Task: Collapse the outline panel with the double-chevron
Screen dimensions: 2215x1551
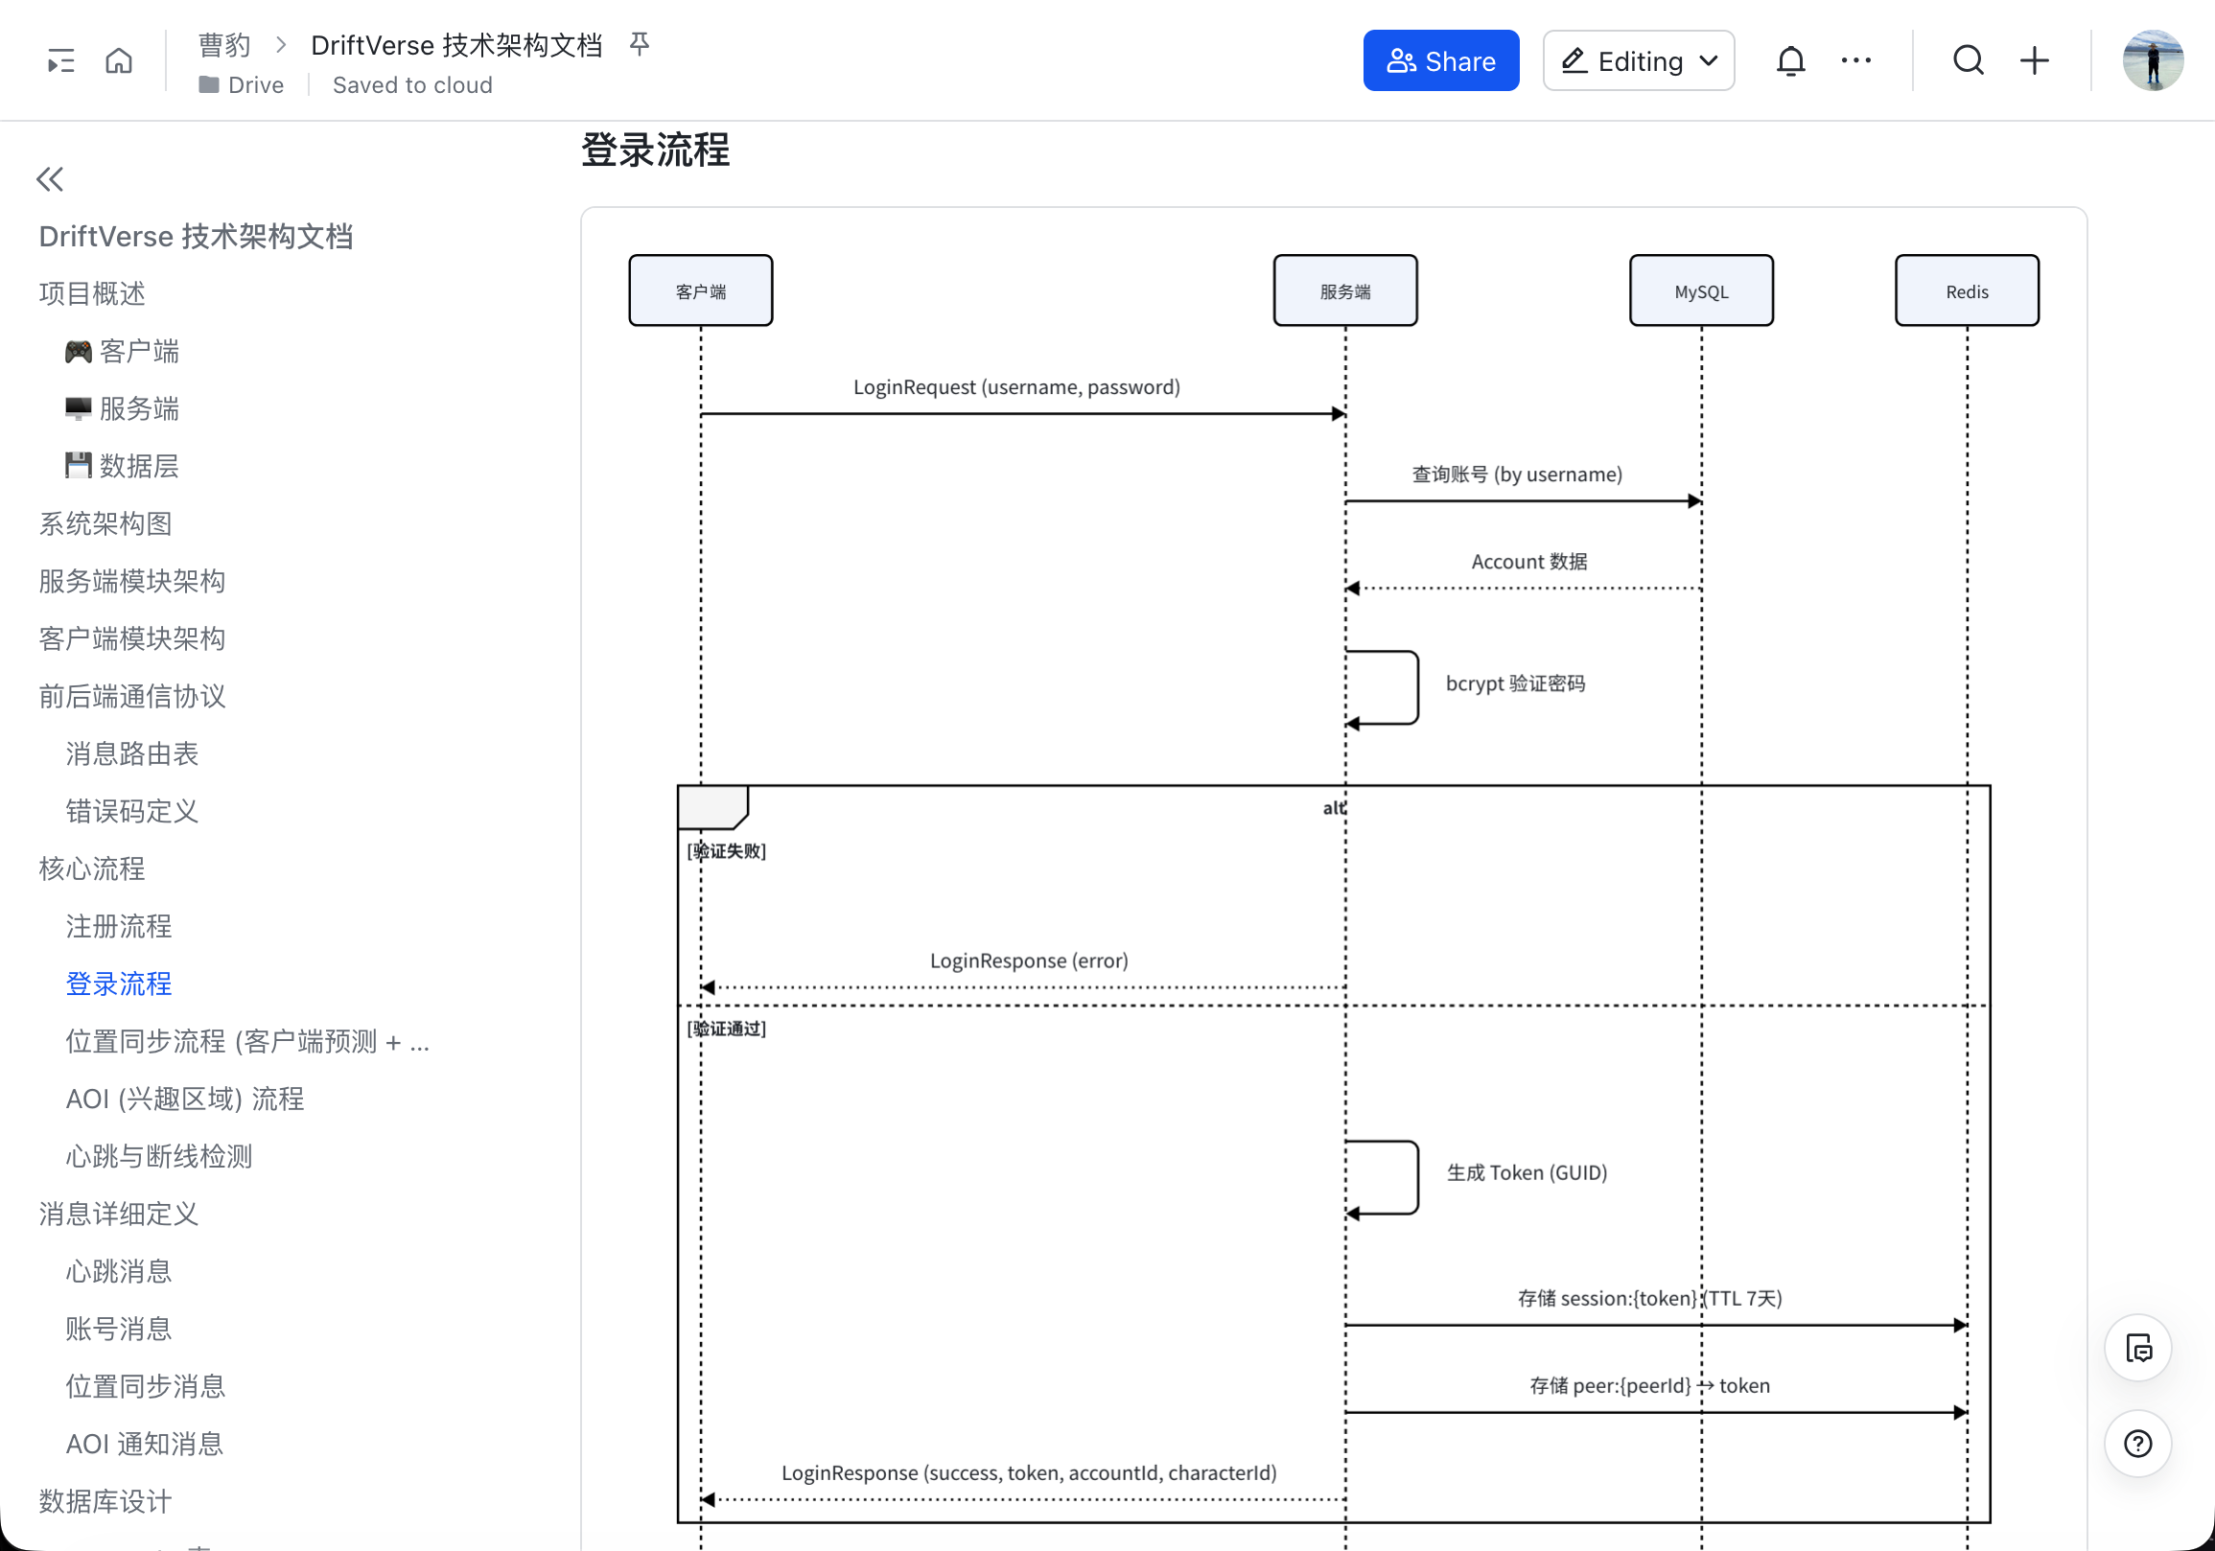Action: 49,179
